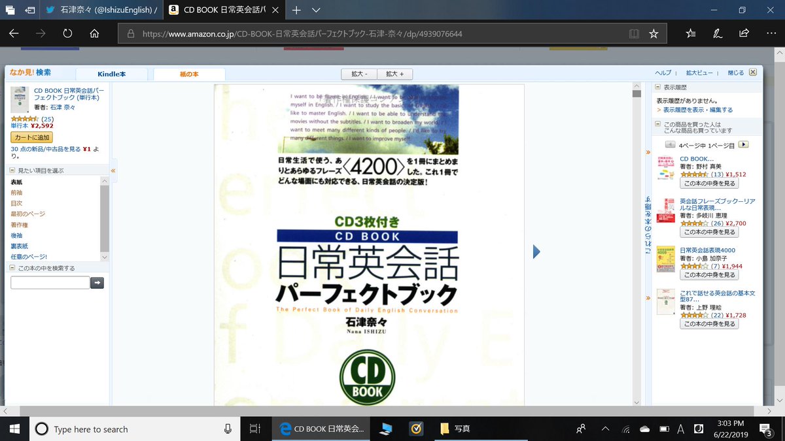Click この本の中身を見る for 上野 理絵 book

click(709, 323)
